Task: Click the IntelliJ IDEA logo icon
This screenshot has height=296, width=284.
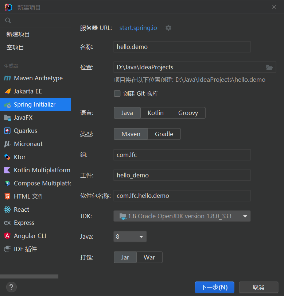Action: [8, 7]
